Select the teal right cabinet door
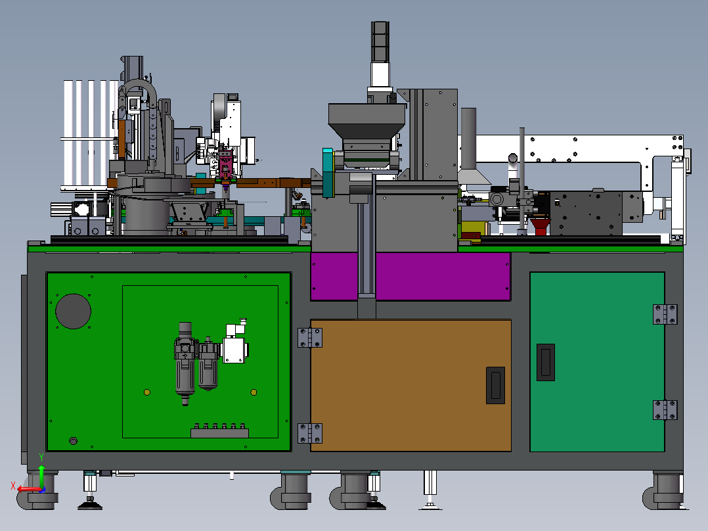The height and width of the screenshot is (531, 708). (597, 361)
